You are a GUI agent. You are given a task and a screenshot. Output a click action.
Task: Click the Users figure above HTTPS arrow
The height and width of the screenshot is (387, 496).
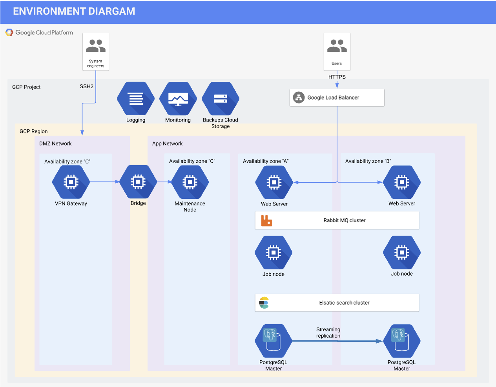click(x=337, y=45)
